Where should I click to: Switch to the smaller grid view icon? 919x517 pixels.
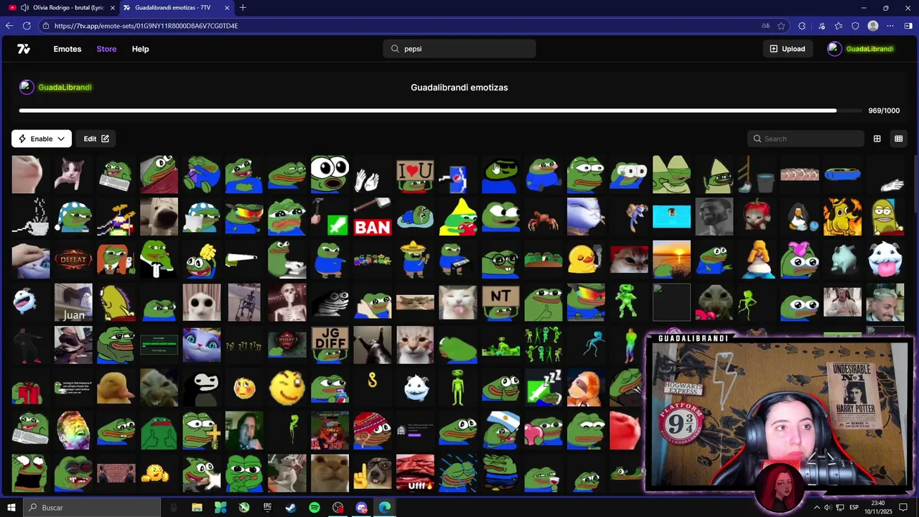point(898,139)
